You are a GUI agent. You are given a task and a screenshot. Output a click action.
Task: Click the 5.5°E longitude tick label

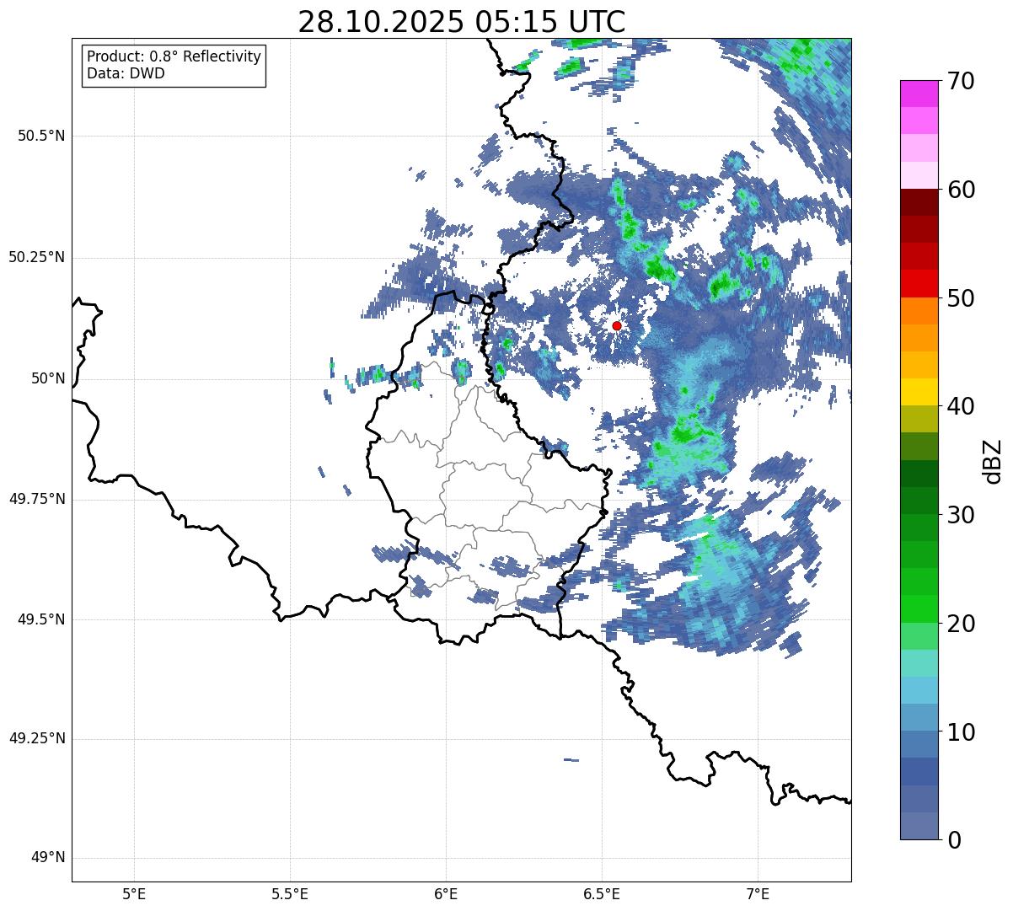pos(290,893)
